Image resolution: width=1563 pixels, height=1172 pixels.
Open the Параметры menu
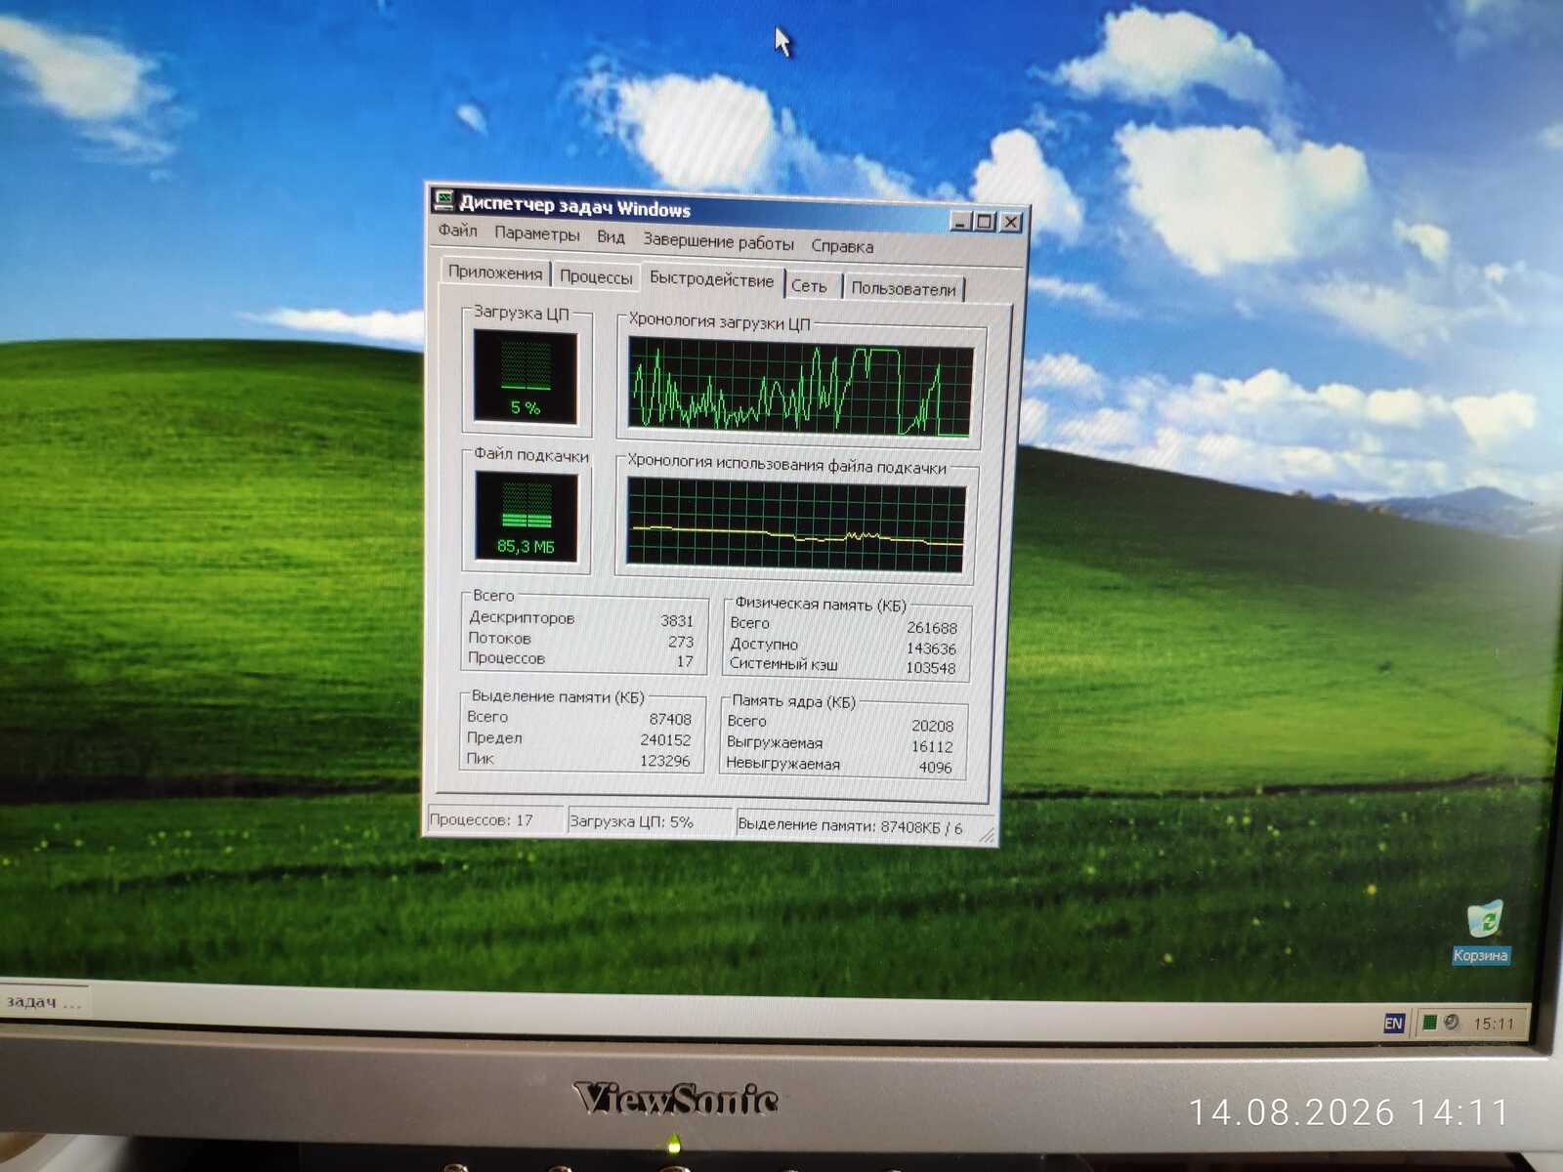click(536, 233)
